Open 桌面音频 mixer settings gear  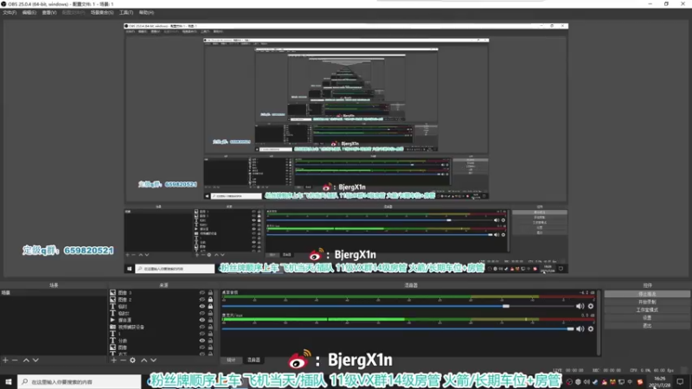591,306
